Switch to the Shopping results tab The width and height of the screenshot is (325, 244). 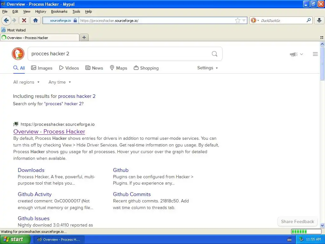tap(146, 68)
